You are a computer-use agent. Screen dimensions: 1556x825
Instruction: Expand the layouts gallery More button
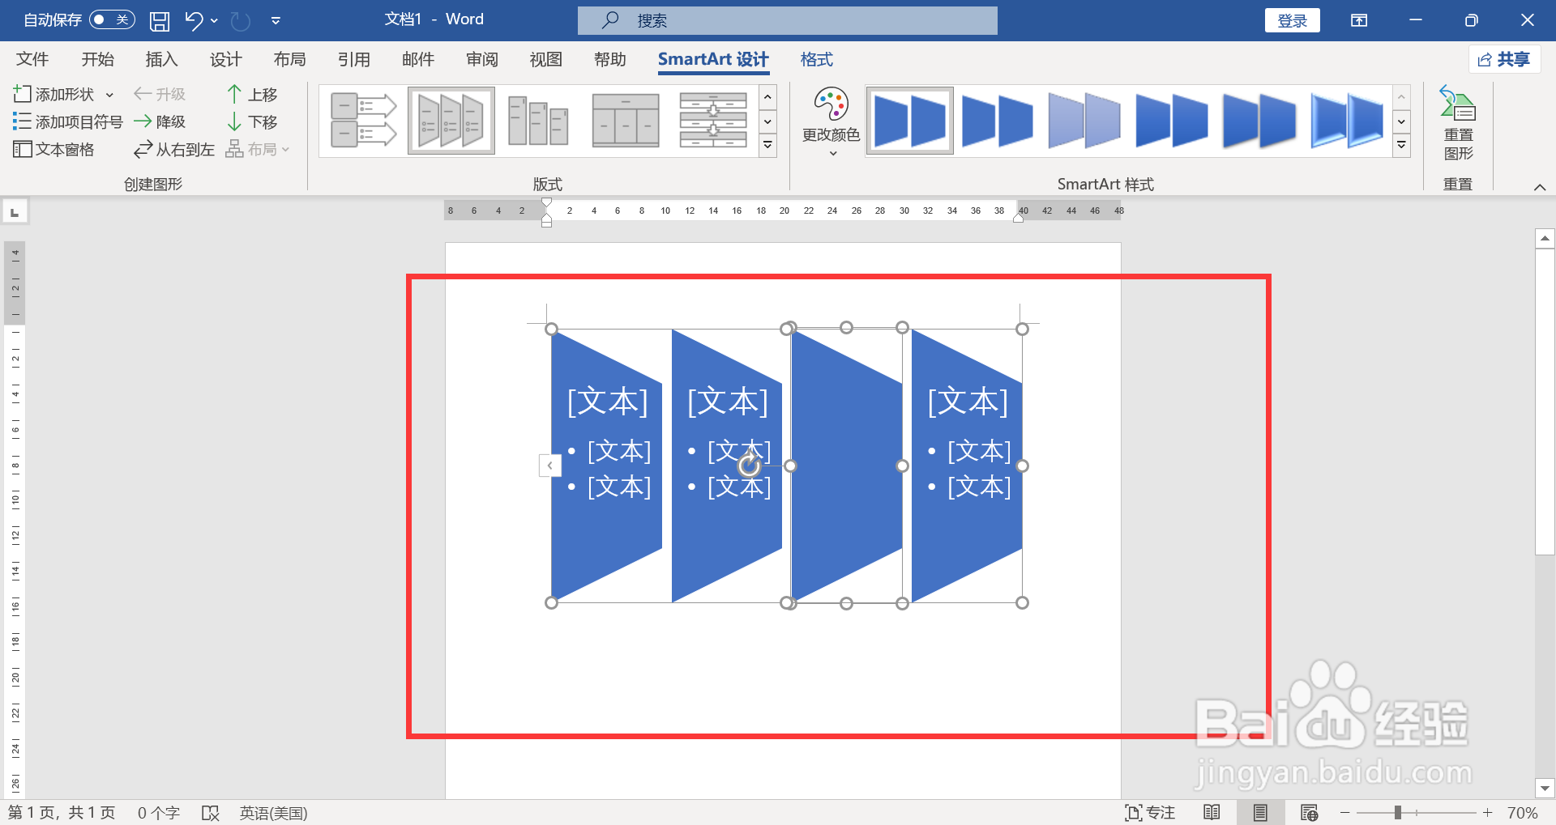pos(768,146)
